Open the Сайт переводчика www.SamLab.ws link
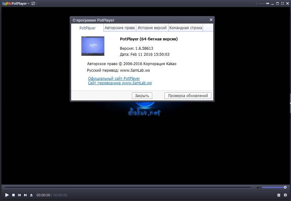Screen dimensions: 291x201 (120, 83)
